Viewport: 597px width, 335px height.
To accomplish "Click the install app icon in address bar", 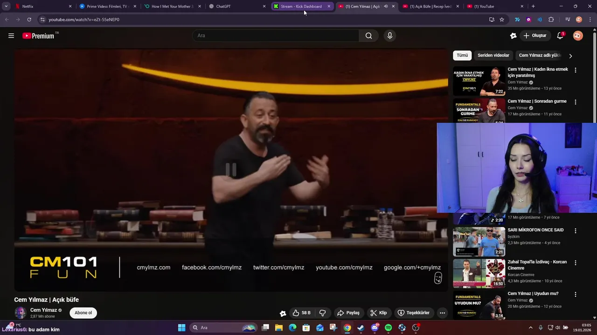I will click(x=492, y=20).
